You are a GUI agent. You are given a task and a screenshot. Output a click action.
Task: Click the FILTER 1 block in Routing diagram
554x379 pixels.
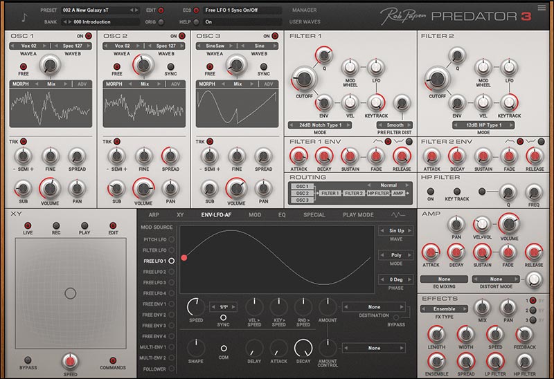[x=330, y=193]
